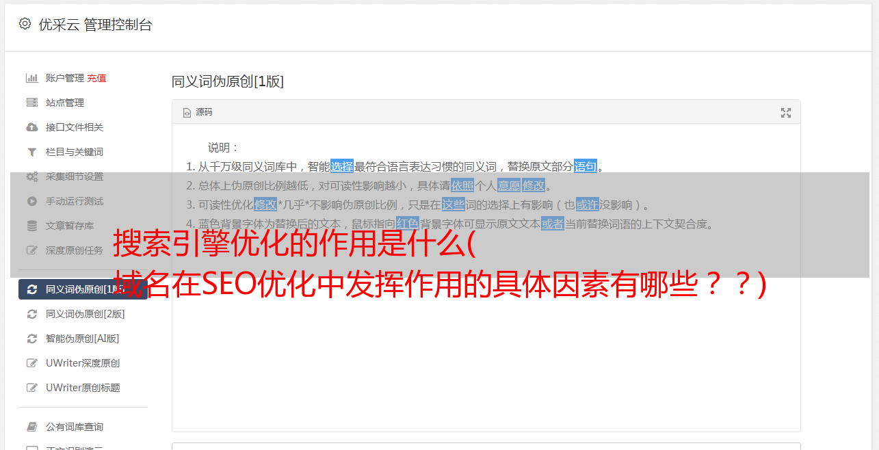Screen dimensions: 879x450
Task: Click the gear icon beside 优采云 管理控制台
Action: tap(25, 24)
